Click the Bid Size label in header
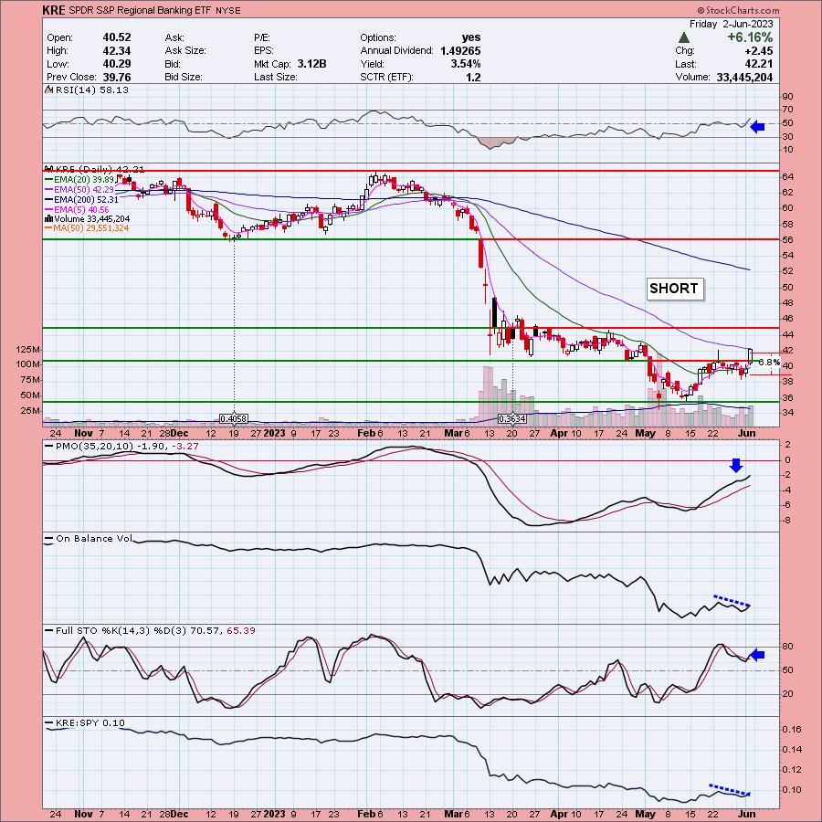Screen dimensions: 822x822 pyautogui.click(x=184, y=77)
